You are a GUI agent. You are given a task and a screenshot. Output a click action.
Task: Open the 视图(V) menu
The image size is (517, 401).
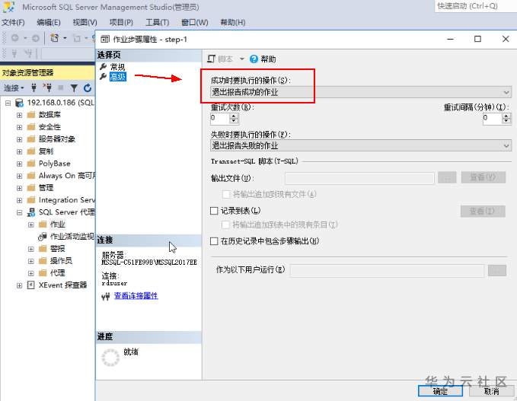85,22
